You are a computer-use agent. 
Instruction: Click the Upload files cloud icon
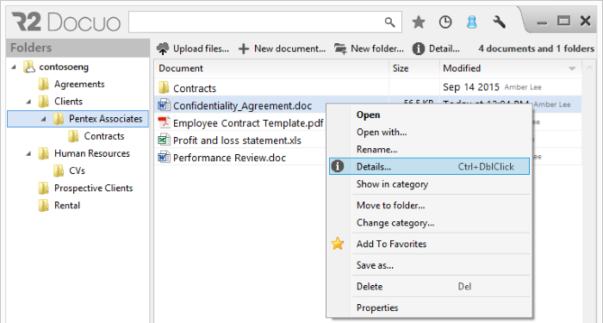point(163,49)
